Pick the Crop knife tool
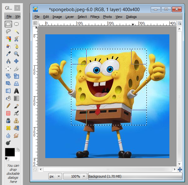Image resolution: width=188 pixels, height=185 pixels. click(16, 69)
